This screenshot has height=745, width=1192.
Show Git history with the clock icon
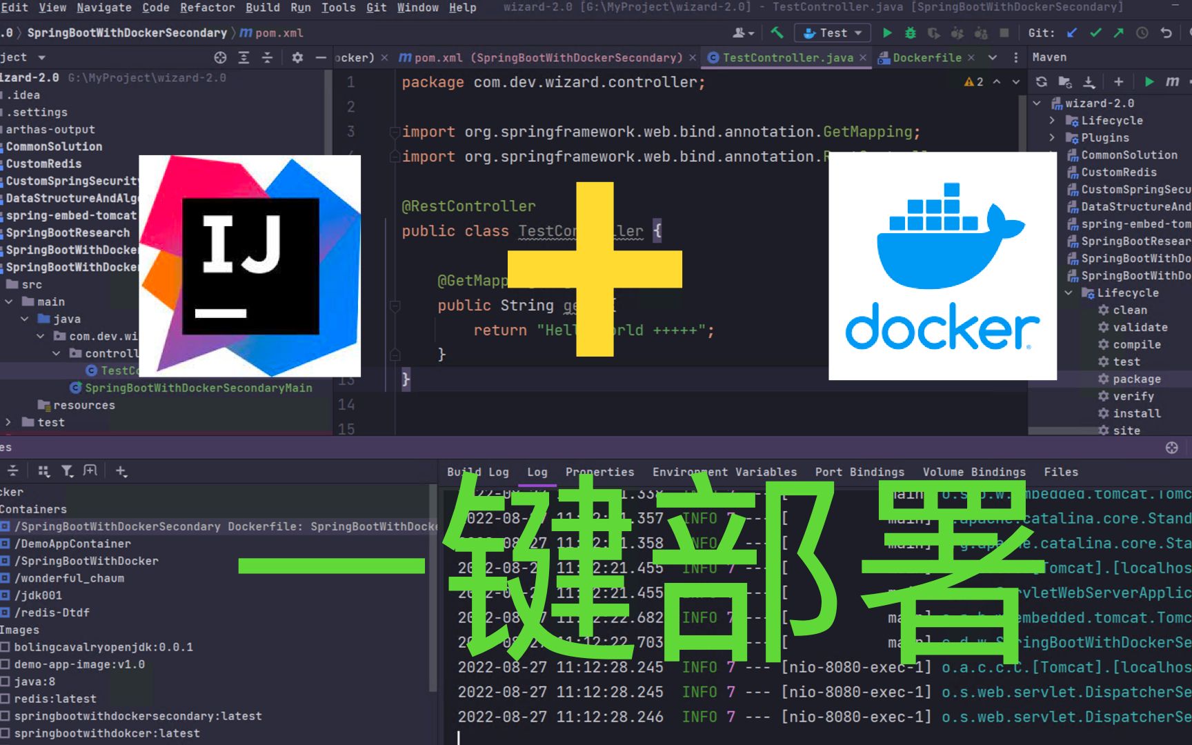tap(1142, 32)
